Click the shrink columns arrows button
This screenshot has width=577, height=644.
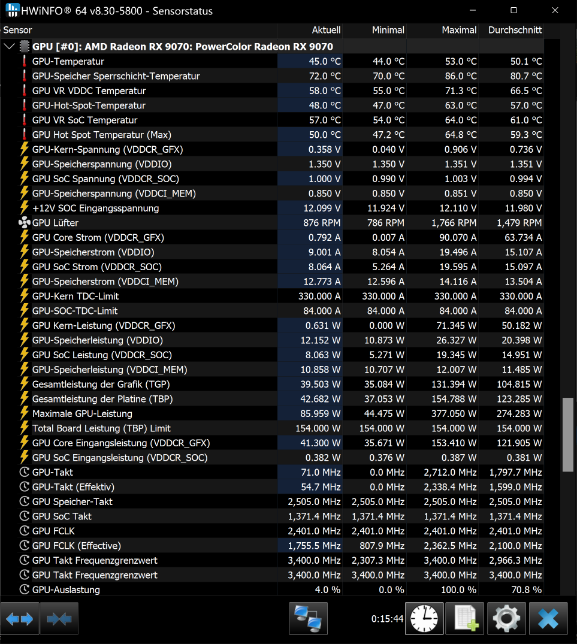pyautogui.click(x=59, y=618)
